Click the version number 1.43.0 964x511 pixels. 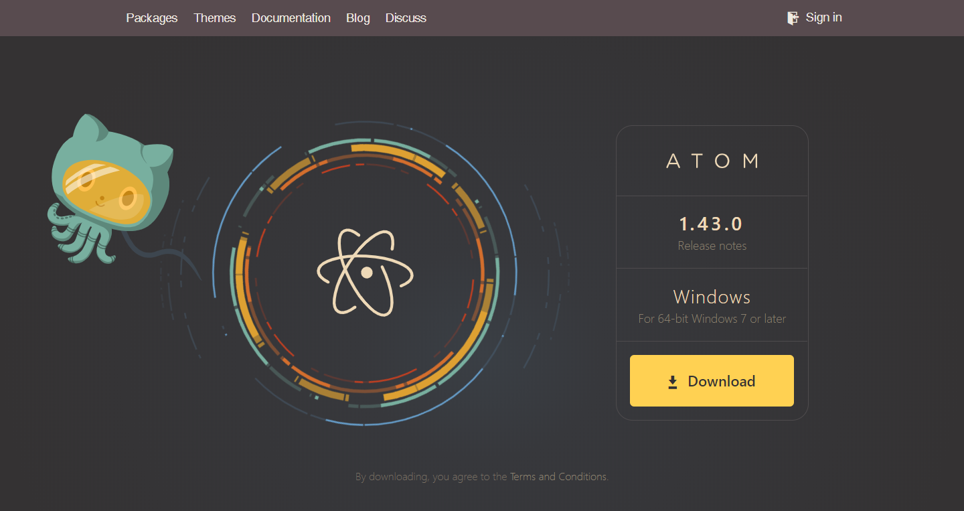[x=712, y=224]
